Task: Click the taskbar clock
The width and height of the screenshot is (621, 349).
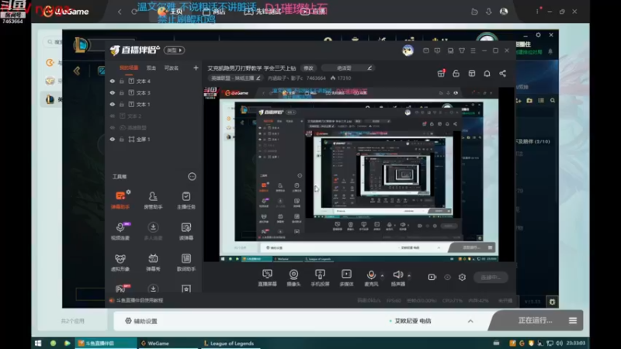Action: point(576,343)
